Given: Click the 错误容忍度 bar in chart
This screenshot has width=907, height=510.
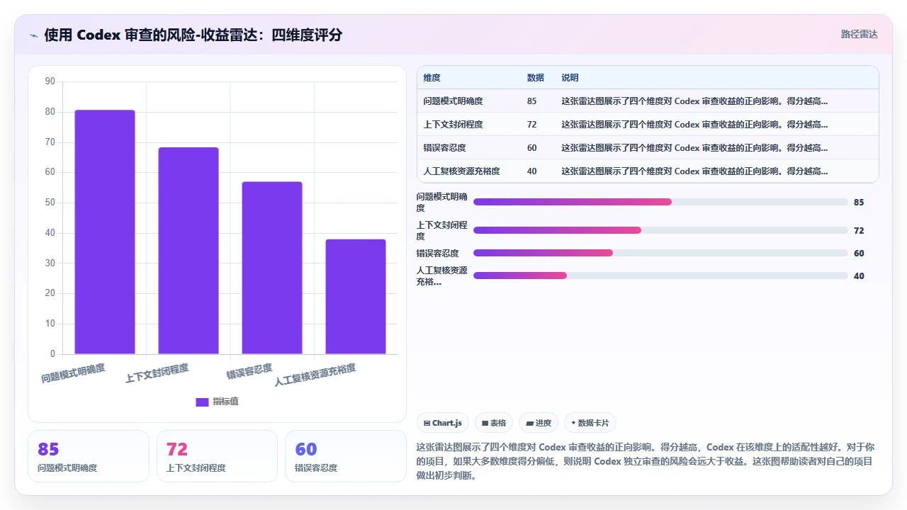Looking at the screenshot, I should [x=272, y=268].
